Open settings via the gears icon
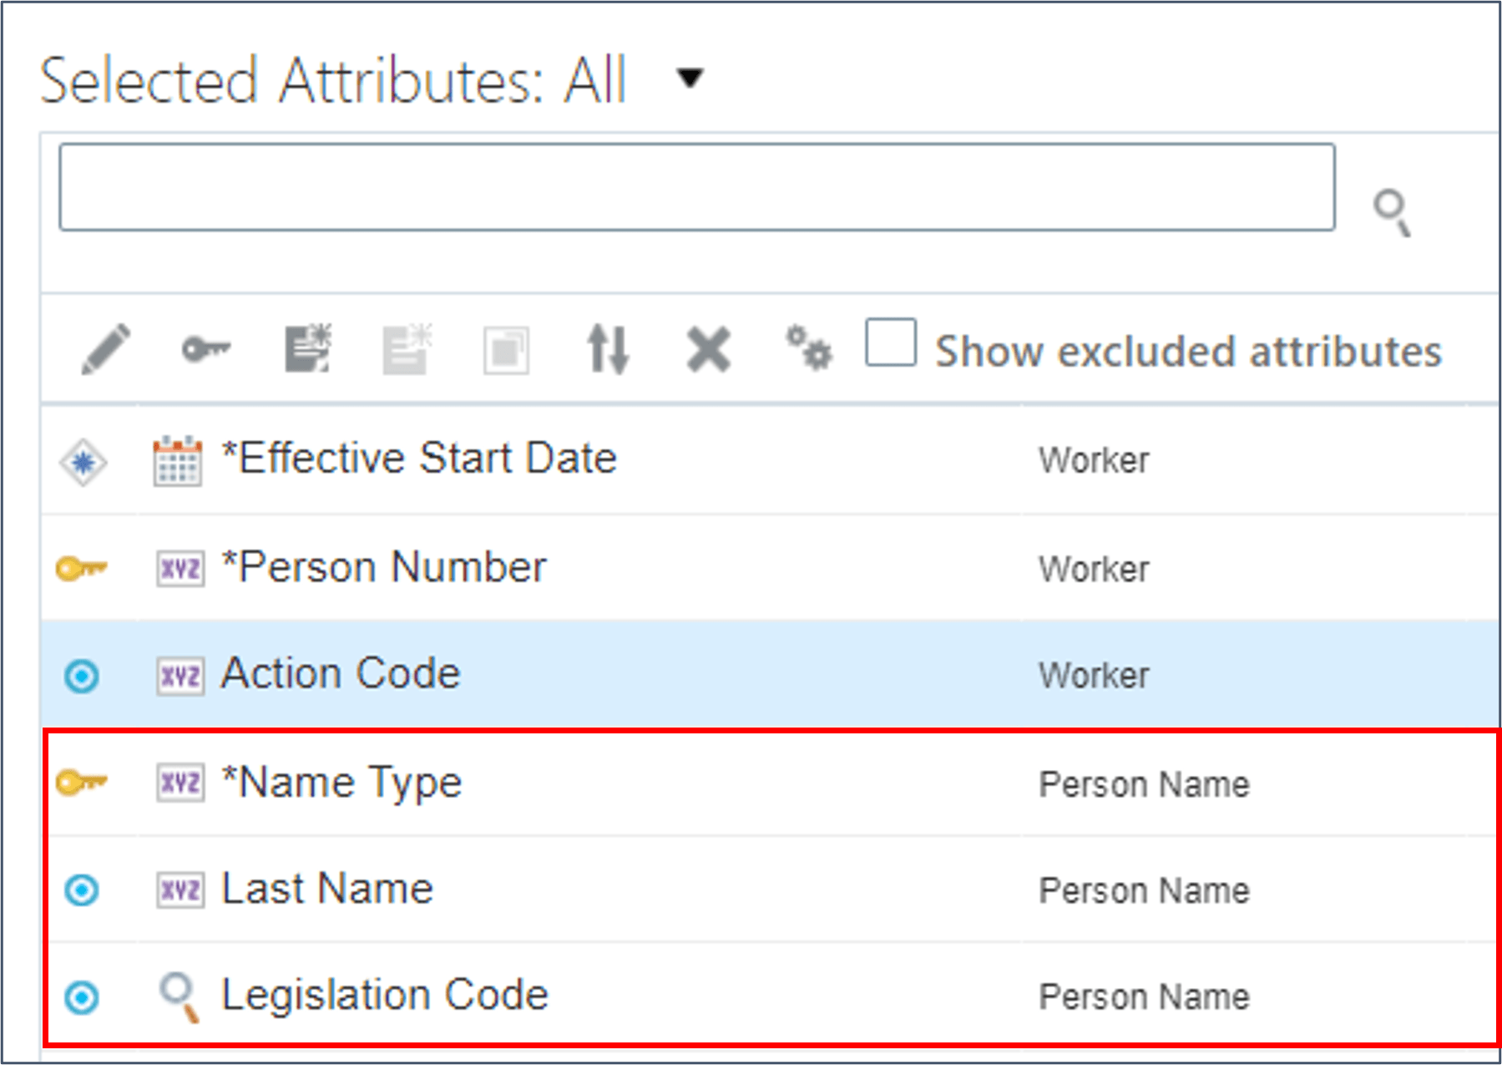1502x1065 pixels. coord(807,348)
